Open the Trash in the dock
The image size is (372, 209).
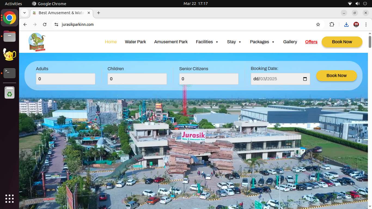[x=10, y=93]
